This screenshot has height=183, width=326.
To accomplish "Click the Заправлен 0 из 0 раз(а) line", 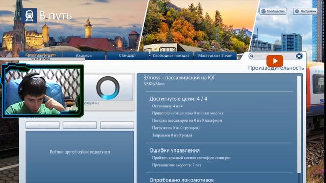I will click(172, 135).
